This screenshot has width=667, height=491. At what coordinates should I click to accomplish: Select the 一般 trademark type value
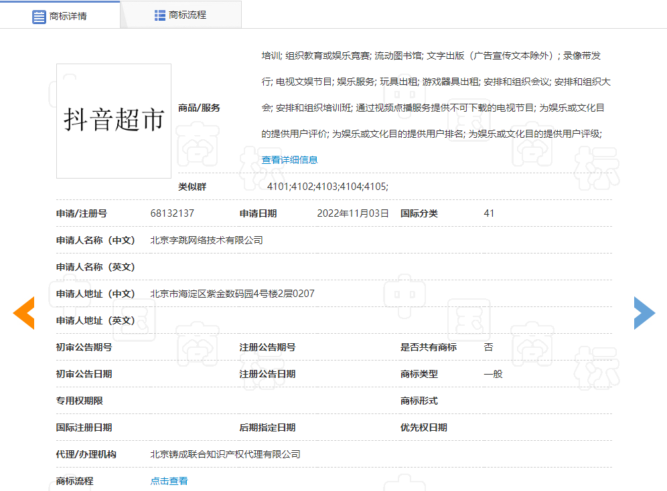pos(493,374)
